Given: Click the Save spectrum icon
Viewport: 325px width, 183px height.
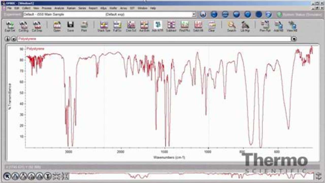Looking at the screenshot, I should (70, 26).
